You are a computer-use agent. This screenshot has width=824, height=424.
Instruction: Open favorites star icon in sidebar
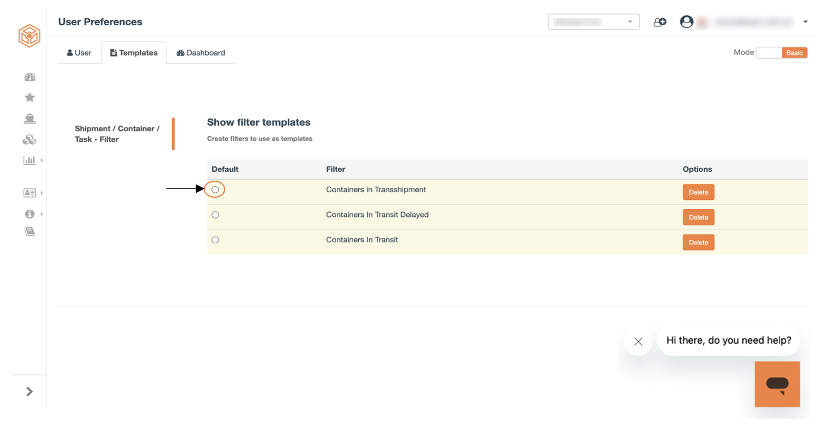(30, 97)
